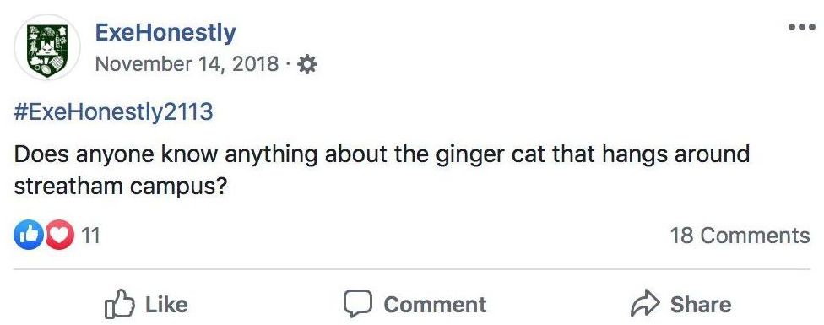
Task: Click the Like text label
Action: [x=166, y=305]
